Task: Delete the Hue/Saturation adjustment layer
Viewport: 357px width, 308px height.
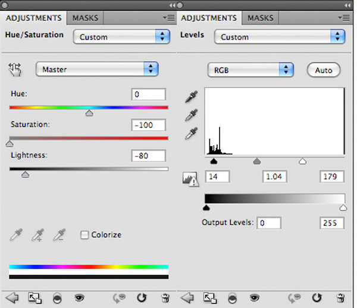Action: pyautogui.click(x=165, y=298)
